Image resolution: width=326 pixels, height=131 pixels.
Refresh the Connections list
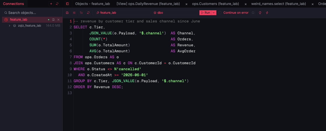[57, 4]
